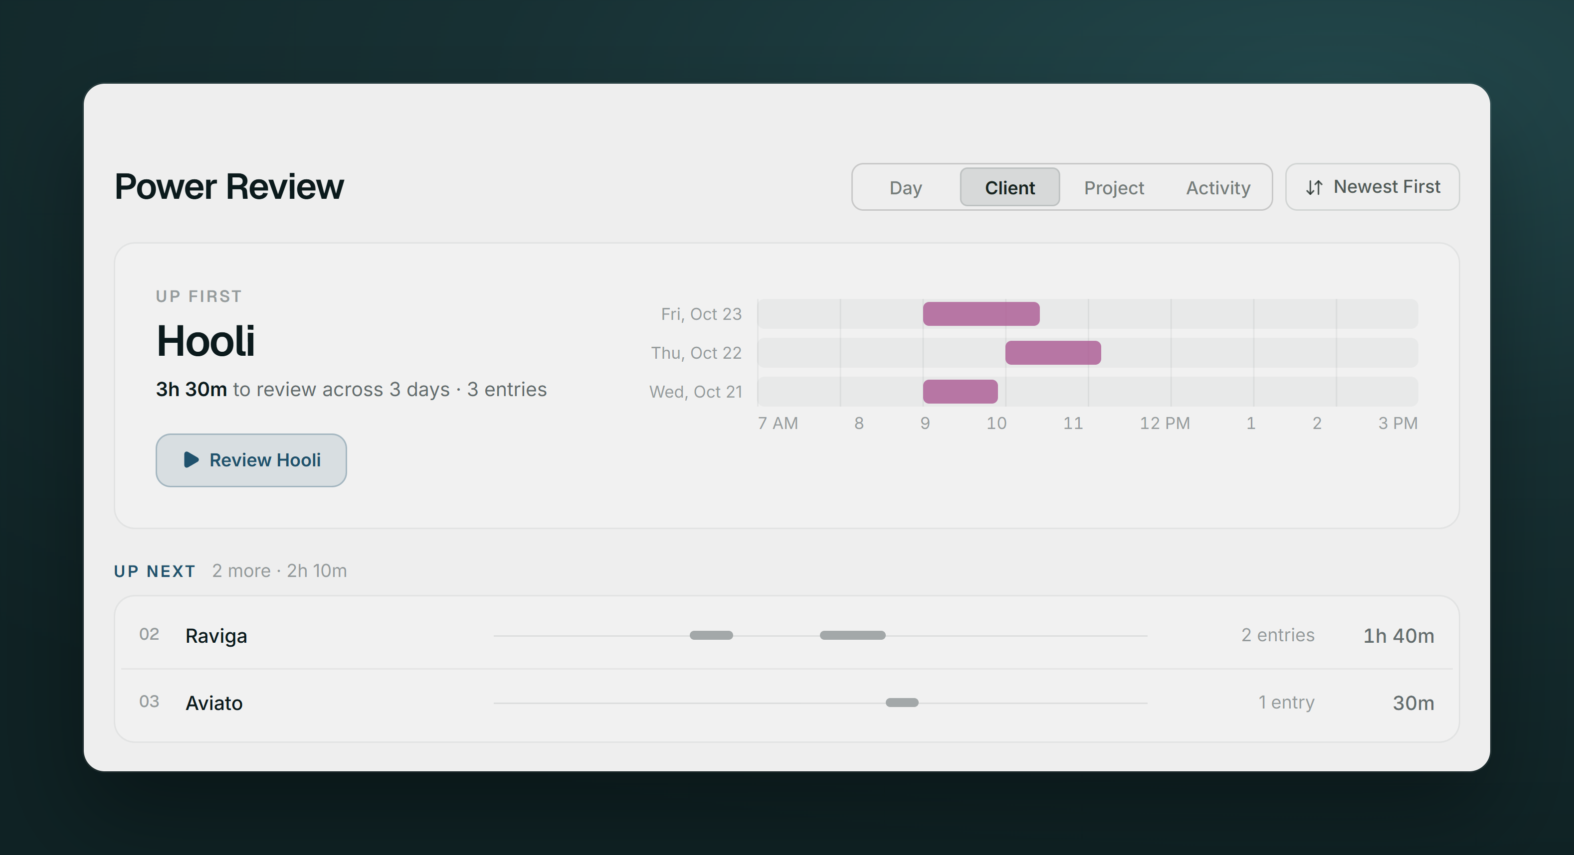Click the 3 PM axis label
Image resolution: width=1574 pixels, height=855 pixels.
pyautogui.click(x=1398, y=423)
